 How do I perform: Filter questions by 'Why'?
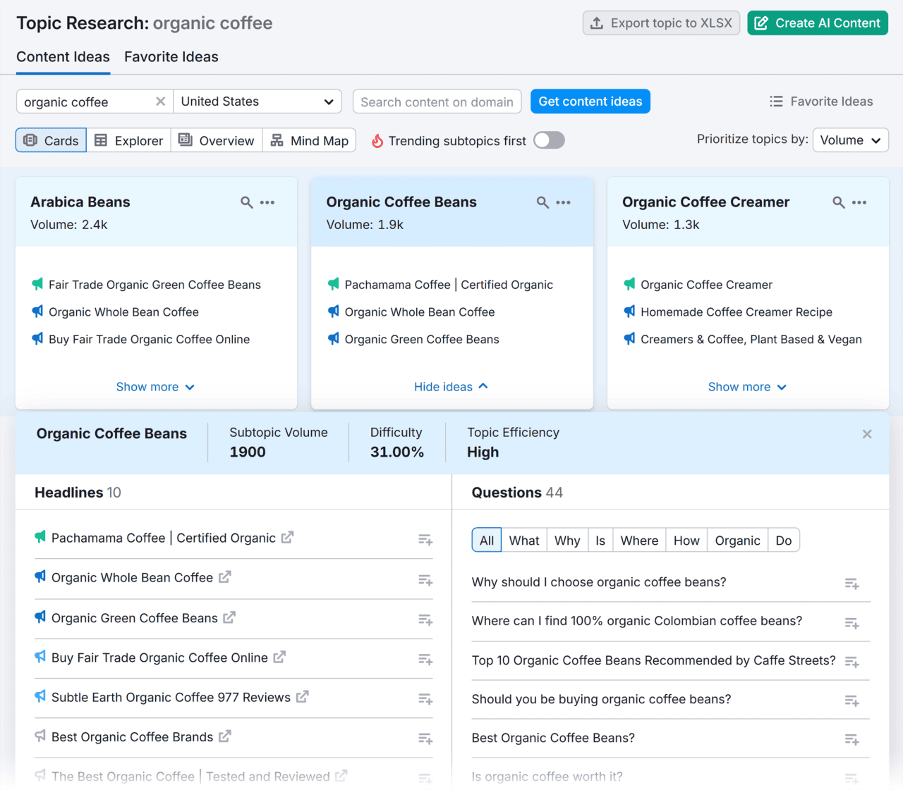coord(566,541)
